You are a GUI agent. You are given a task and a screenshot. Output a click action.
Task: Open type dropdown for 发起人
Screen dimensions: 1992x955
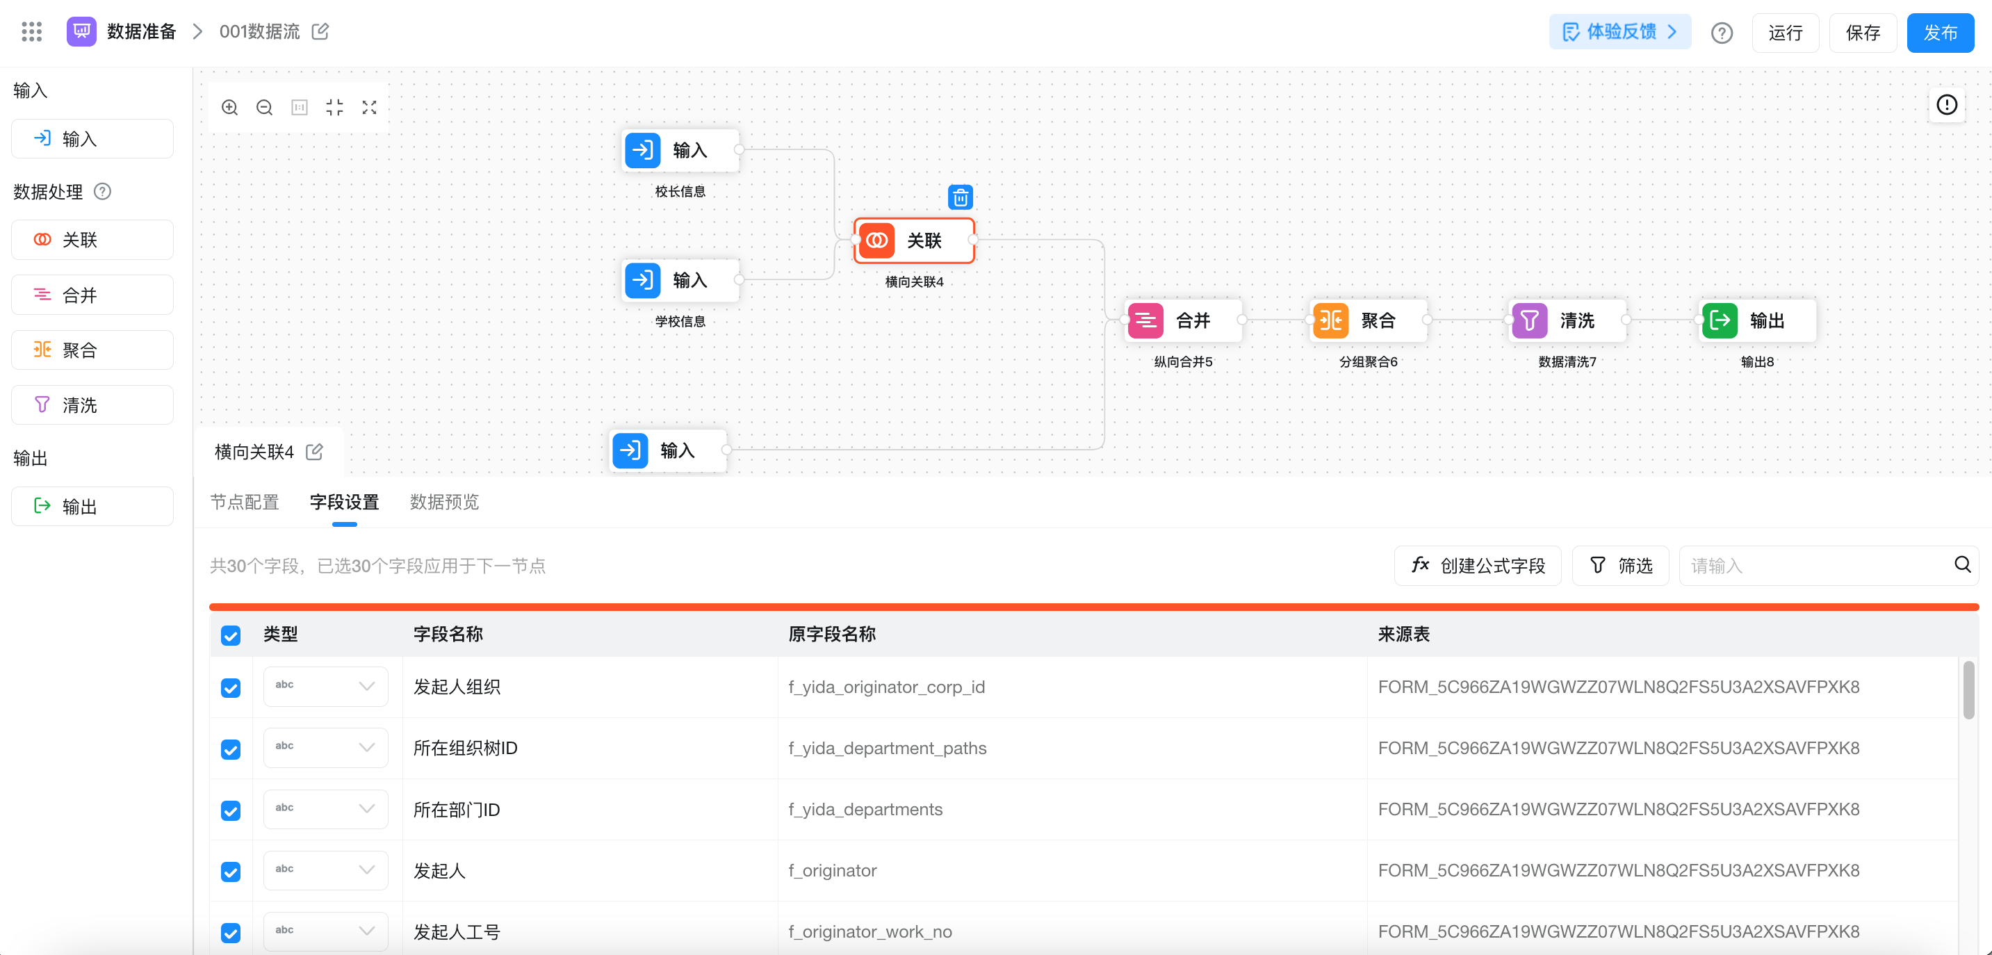pyautogui.click(x=325, y=870)
